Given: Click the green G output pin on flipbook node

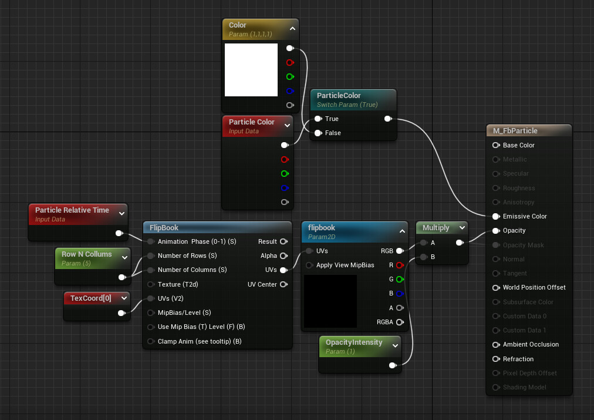Looking at the screenshot, I should click(x=400, y=280).
